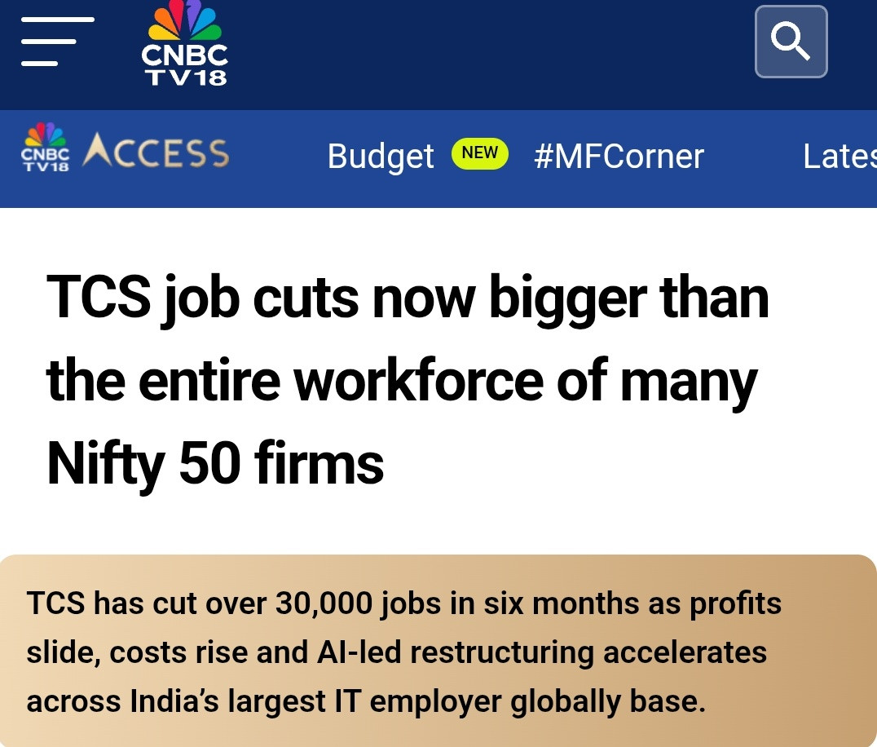Click headline line 'the entire workforce of many'
The width and height of the screenshot is (877, 747).
click(402, 382)
